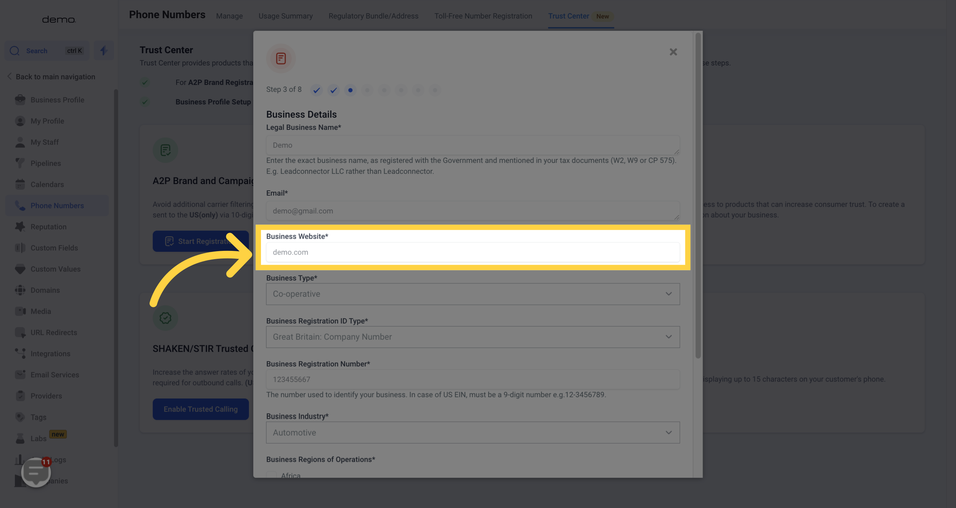
Task: Check the Africa region checkbox
Action: pyautogui.click(x=272, y=475)
